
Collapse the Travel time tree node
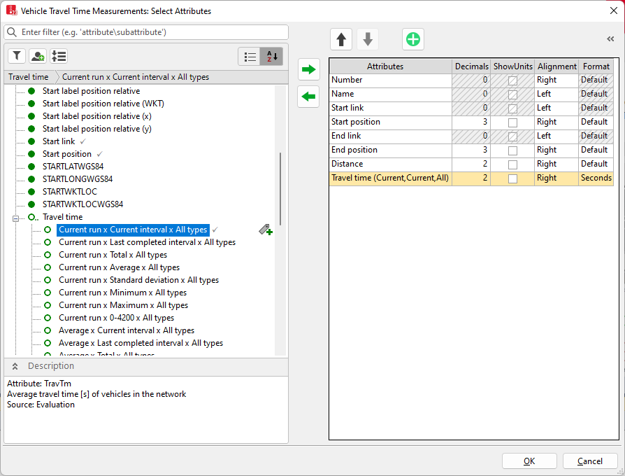pyautogui.click(x=15, y=218)
